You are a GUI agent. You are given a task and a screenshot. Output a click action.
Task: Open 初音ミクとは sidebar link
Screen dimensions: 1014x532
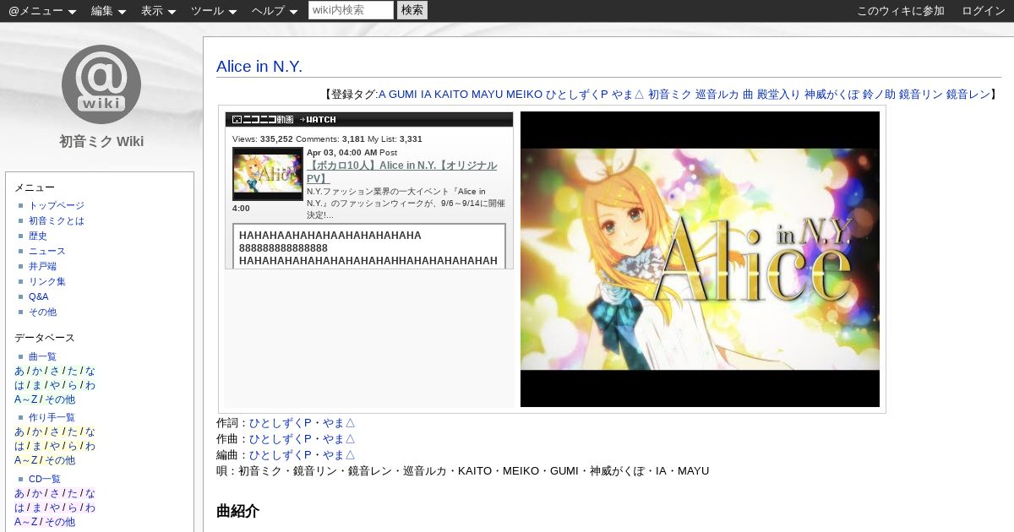point(57,220)
